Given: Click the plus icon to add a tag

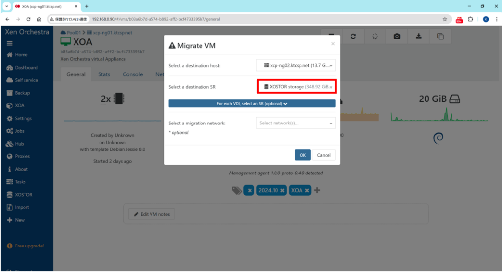Looking at the screenshot, I should (317, 190).
